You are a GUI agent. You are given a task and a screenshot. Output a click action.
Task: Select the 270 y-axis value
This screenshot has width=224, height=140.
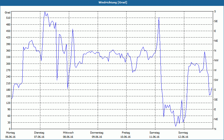[8, 70]
